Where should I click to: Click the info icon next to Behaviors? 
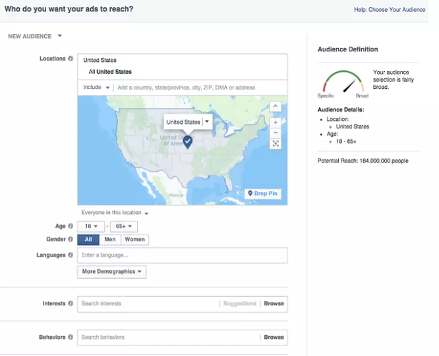pos(71,338)
